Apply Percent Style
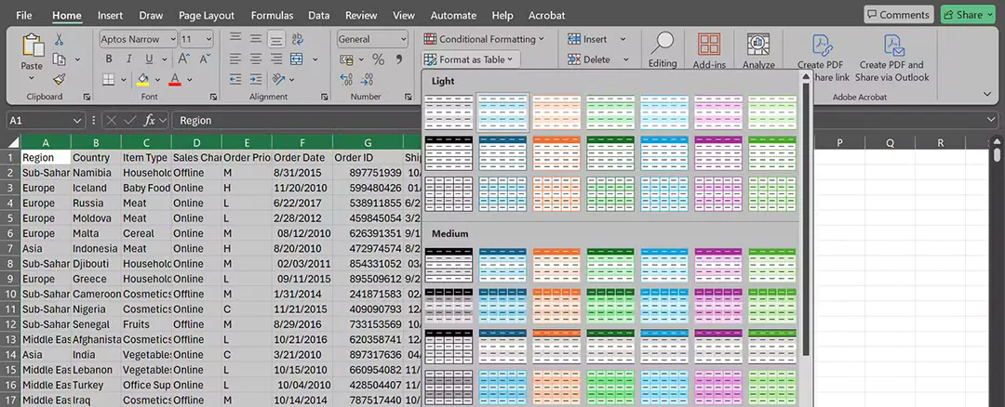This screenshot has width=1005, height=407. 378,59
